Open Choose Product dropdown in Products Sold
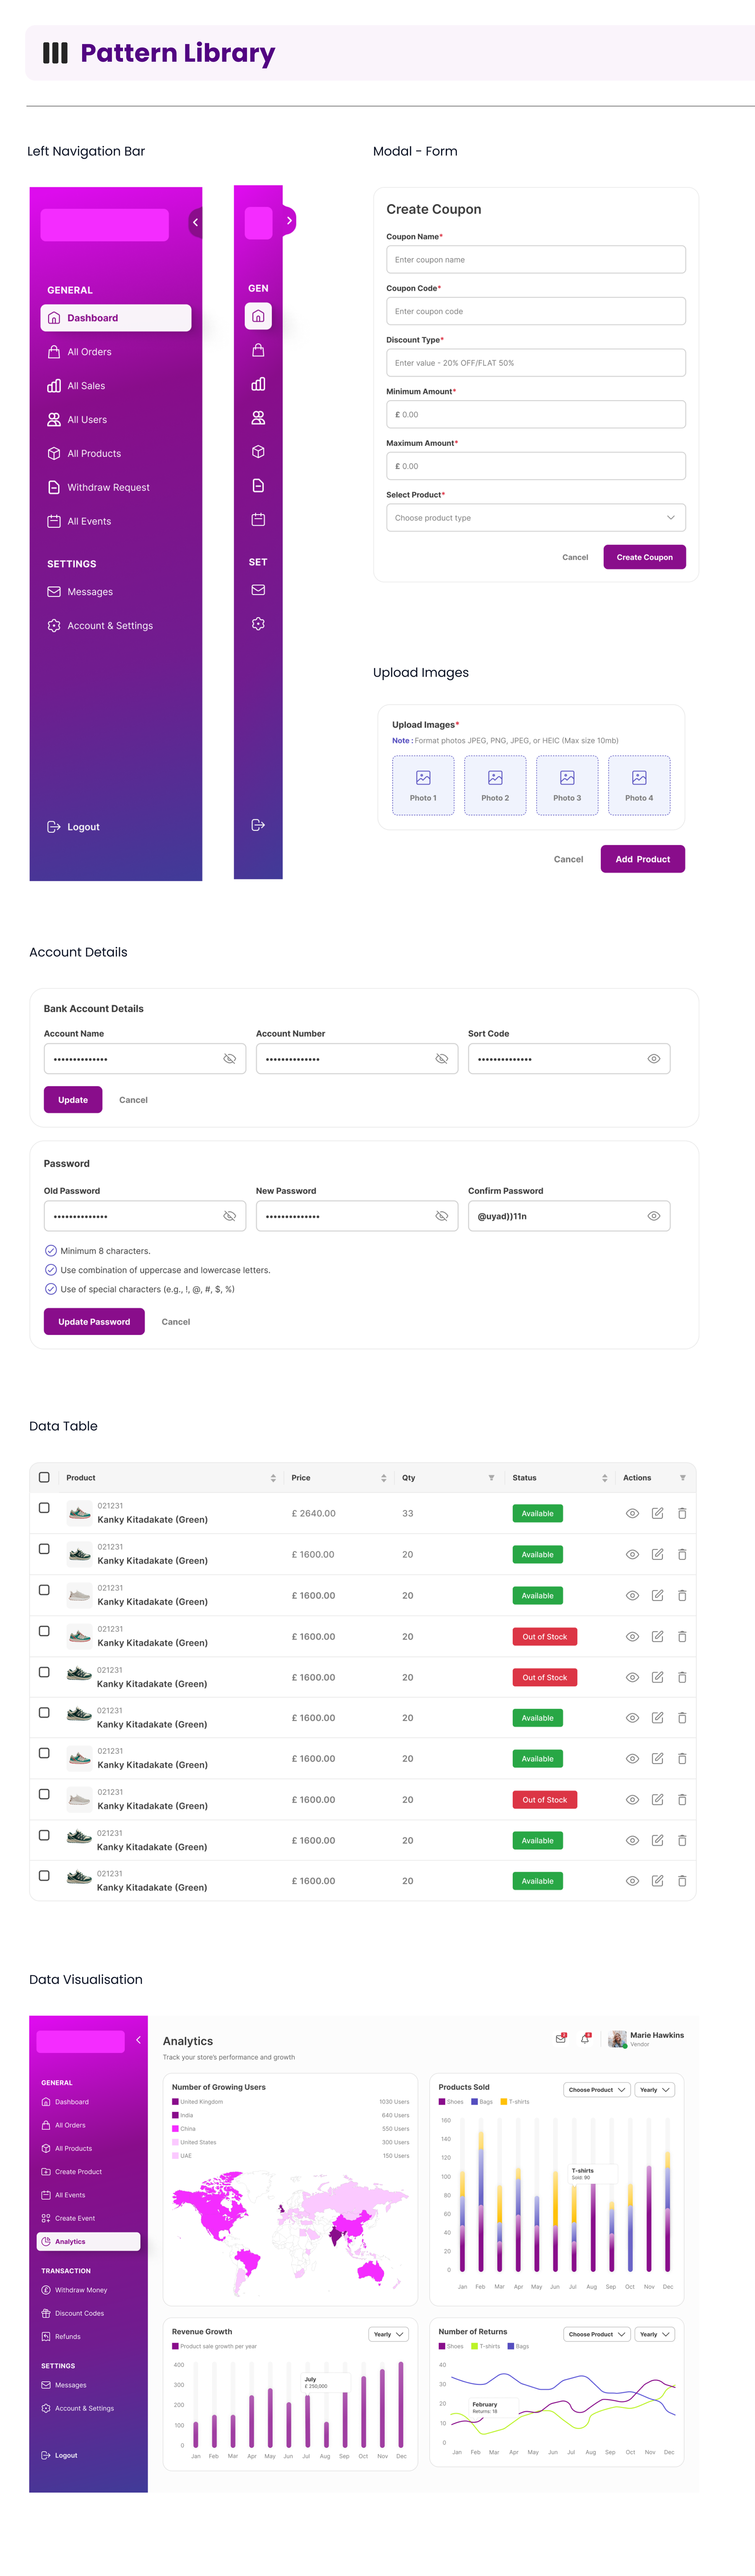 tap(597, 2090)
